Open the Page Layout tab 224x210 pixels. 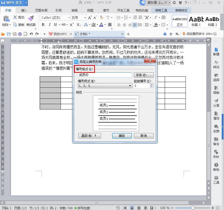41,11
